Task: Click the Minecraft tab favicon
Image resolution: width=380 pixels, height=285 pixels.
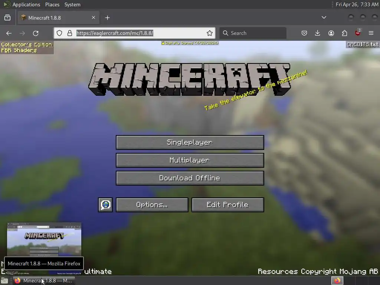Action: click(x=23, y=18)
